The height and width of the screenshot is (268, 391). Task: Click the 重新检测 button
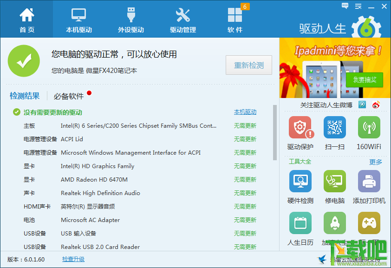pos(249,65)
